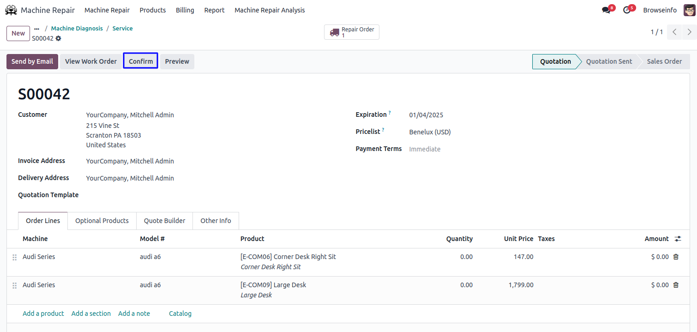
Task: Delete the Corner Desk Right Sit line
Action: point(676,257)
